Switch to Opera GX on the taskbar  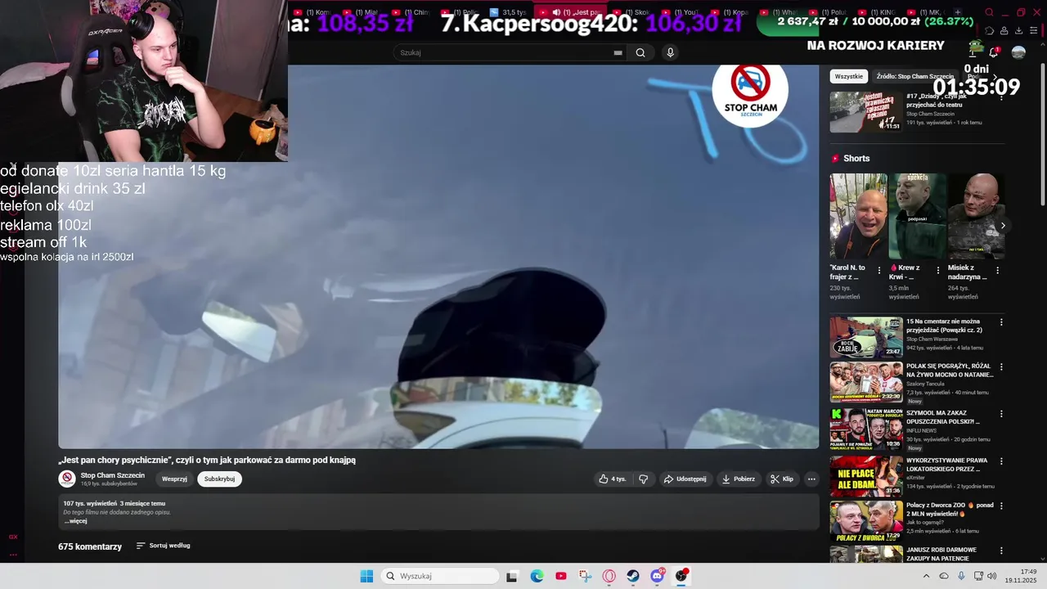click(x=609, y=576)
